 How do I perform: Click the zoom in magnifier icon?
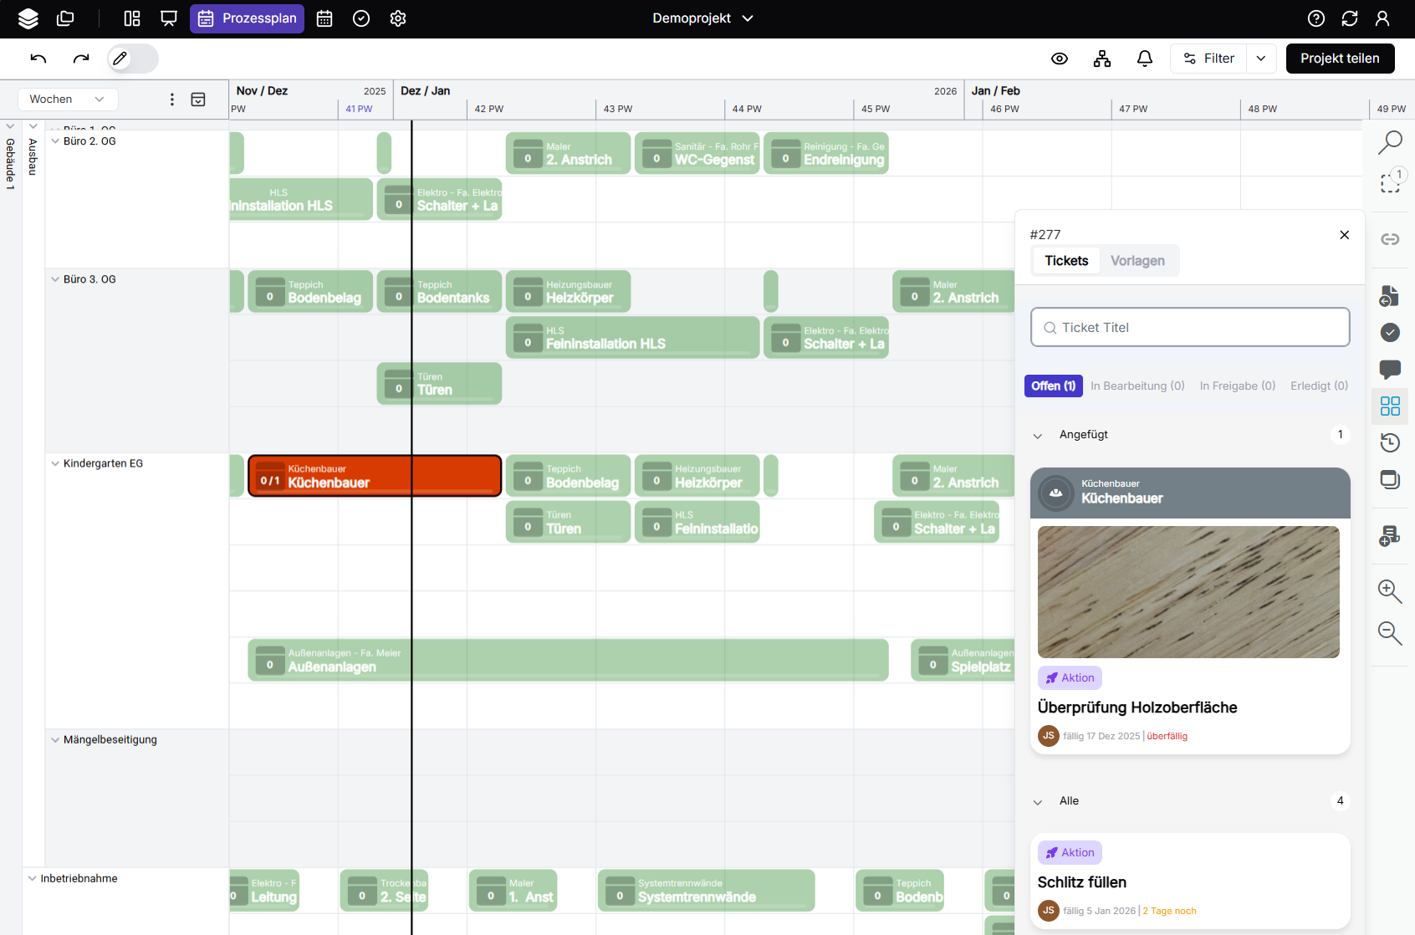tap(1389, 591)
